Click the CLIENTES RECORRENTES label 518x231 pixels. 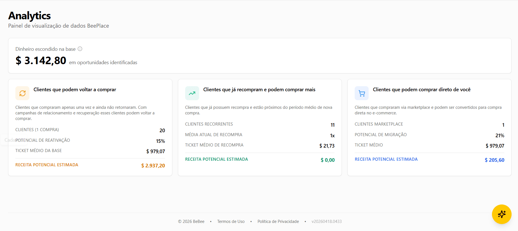point(209,124)
